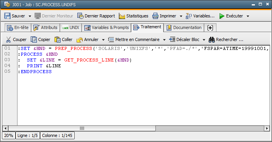Click Mettre en Commentaire button
Viewport: 272px width, 142px height.
pyautogui.click(x=134, y=39)
